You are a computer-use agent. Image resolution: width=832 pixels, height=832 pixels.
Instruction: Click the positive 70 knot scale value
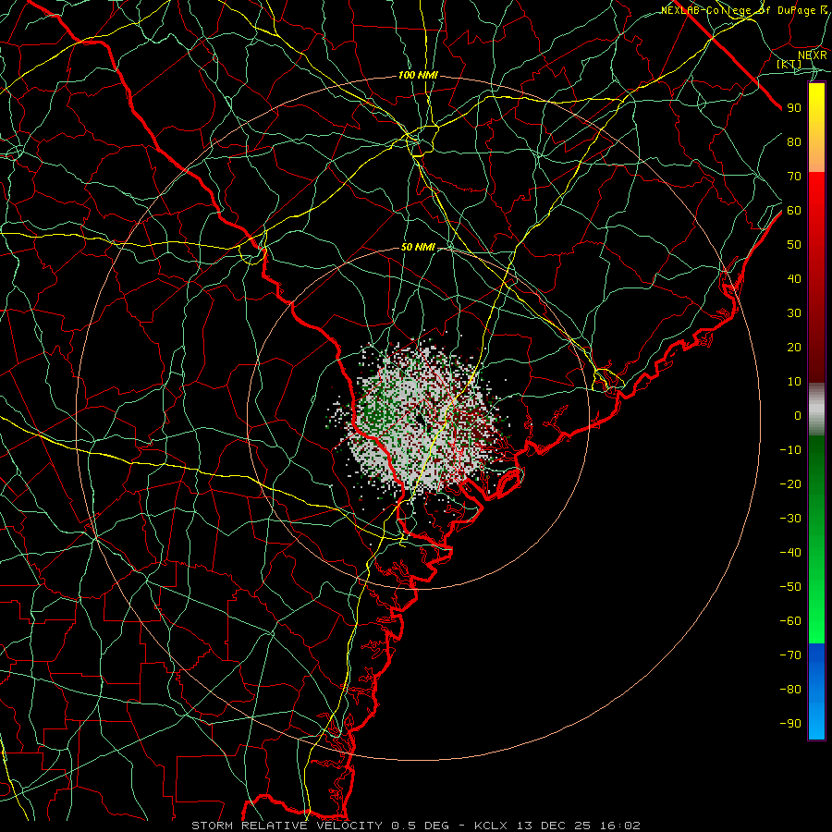pos(794,177)
